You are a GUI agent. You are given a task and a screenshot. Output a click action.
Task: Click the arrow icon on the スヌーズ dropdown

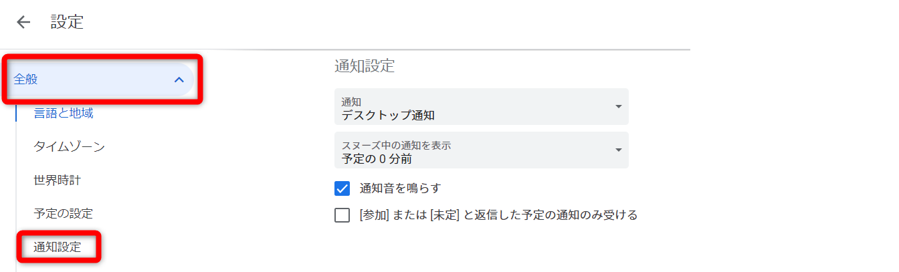point(618,150)
